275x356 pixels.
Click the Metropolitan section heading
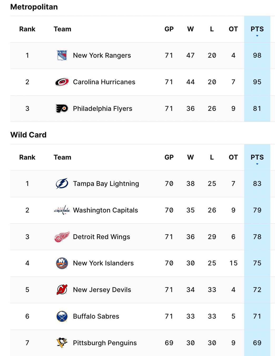(34, 7)
